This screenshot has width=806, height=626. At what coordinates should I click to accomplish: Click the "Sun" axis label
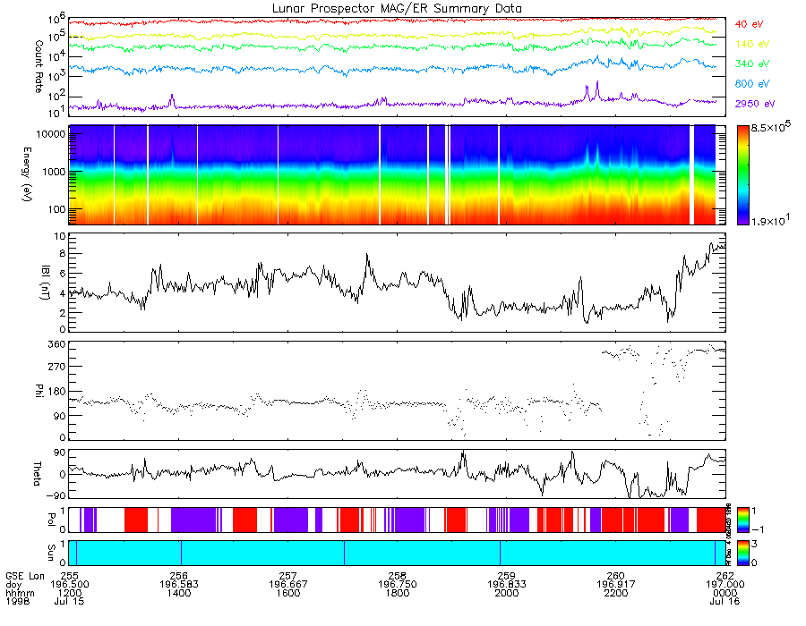pos(51,552)
